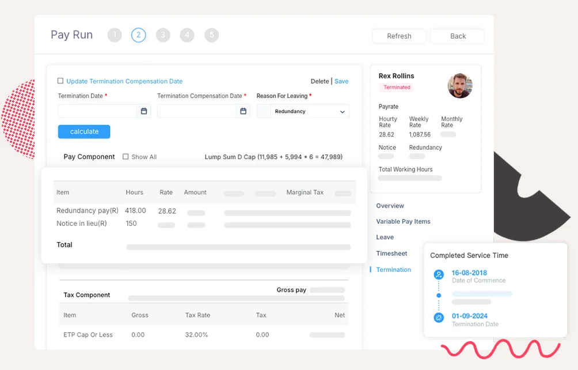Viewport: 578px width, 370px height.
Task: Go to pay run step 1
Action: pyautogui.click(x=115, y=35)
